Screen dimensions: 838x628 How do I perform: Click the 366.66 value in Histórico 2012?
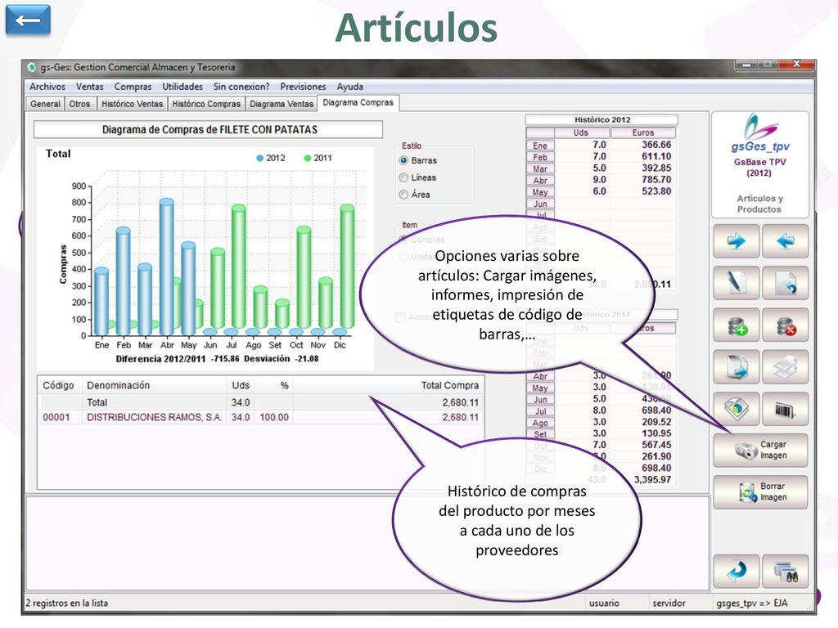point(656,145)
